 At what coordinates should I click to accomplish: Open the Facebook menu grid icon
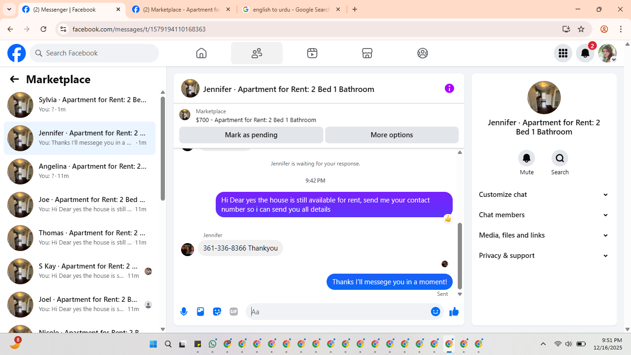563,53
